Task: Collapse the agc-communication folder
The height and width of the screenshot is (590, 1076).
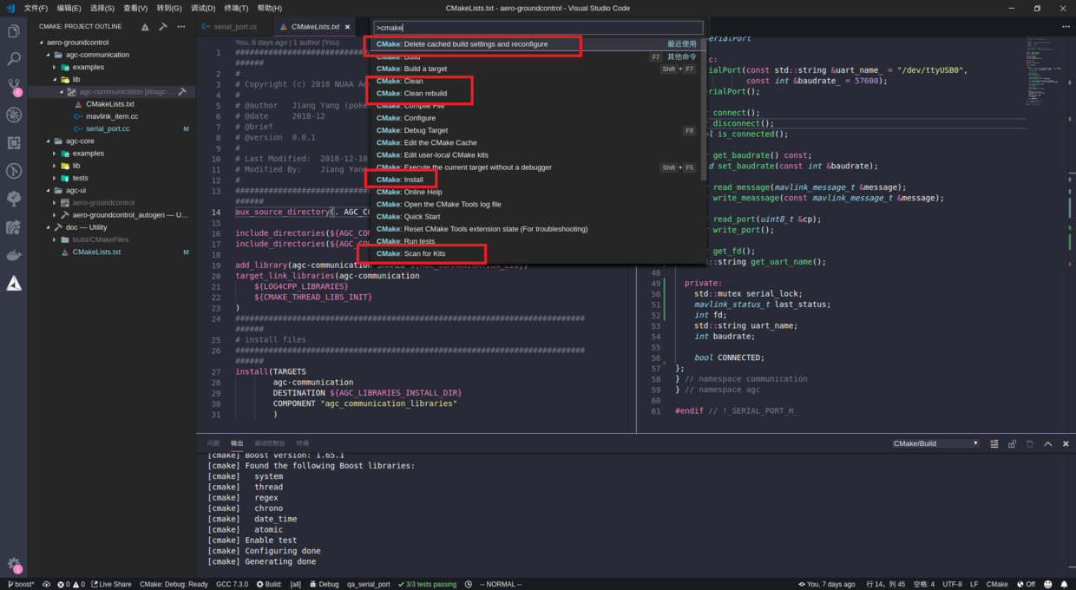Action: pyautogui.click(x=47, y=55)
